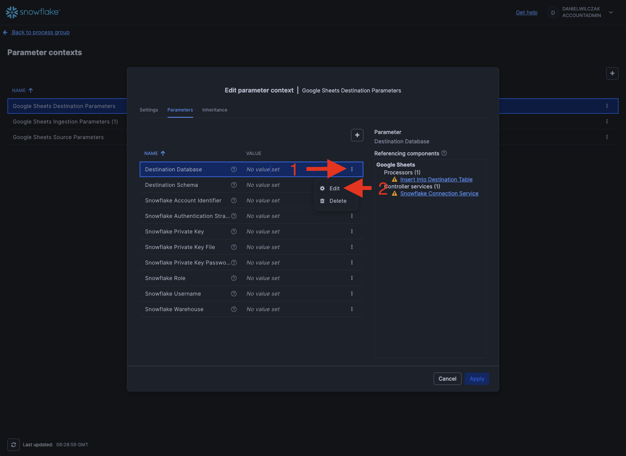This screenshot has width=626, height=456.
Task: Click the Referencing components help icon
Action: pyautogui.click(x=444, y=153)
